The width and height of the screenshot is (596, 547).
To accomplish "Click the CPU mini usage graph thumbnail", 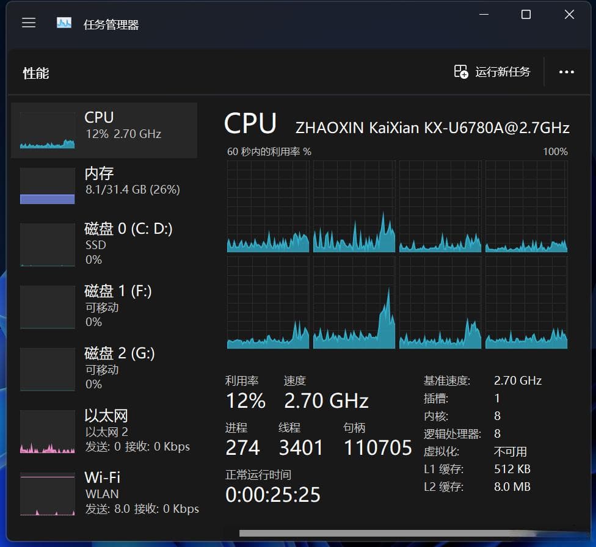I will point(48,131).
